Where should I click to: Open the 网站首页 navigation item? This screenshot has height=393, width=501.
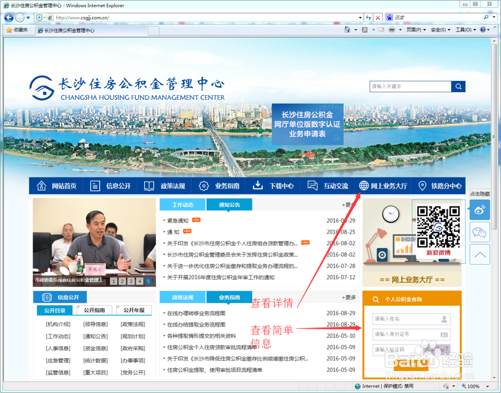tap(56, 186)
